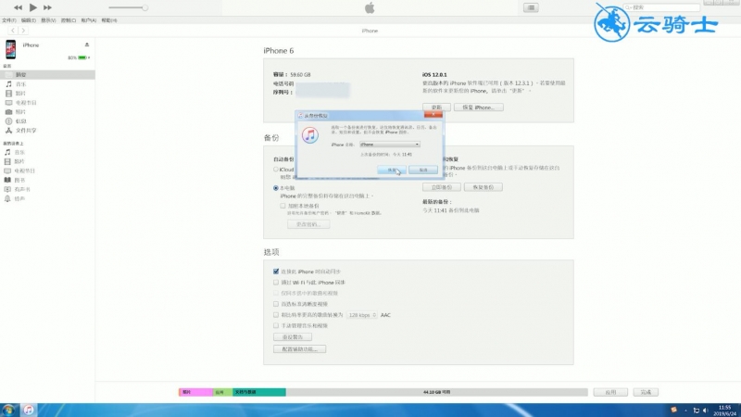Click the 更改密码... change password button
The width and height of the screenshot is (741, 417).
(x=308, y=224)
